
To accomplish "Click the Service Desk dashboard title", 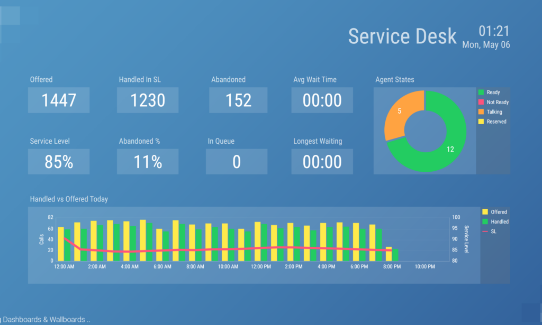I will [x=402, y=36].
